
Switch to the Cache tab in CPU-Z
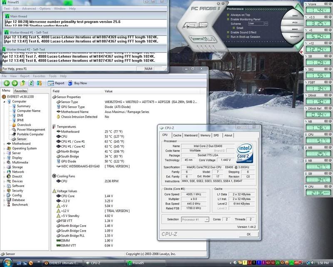177,135
